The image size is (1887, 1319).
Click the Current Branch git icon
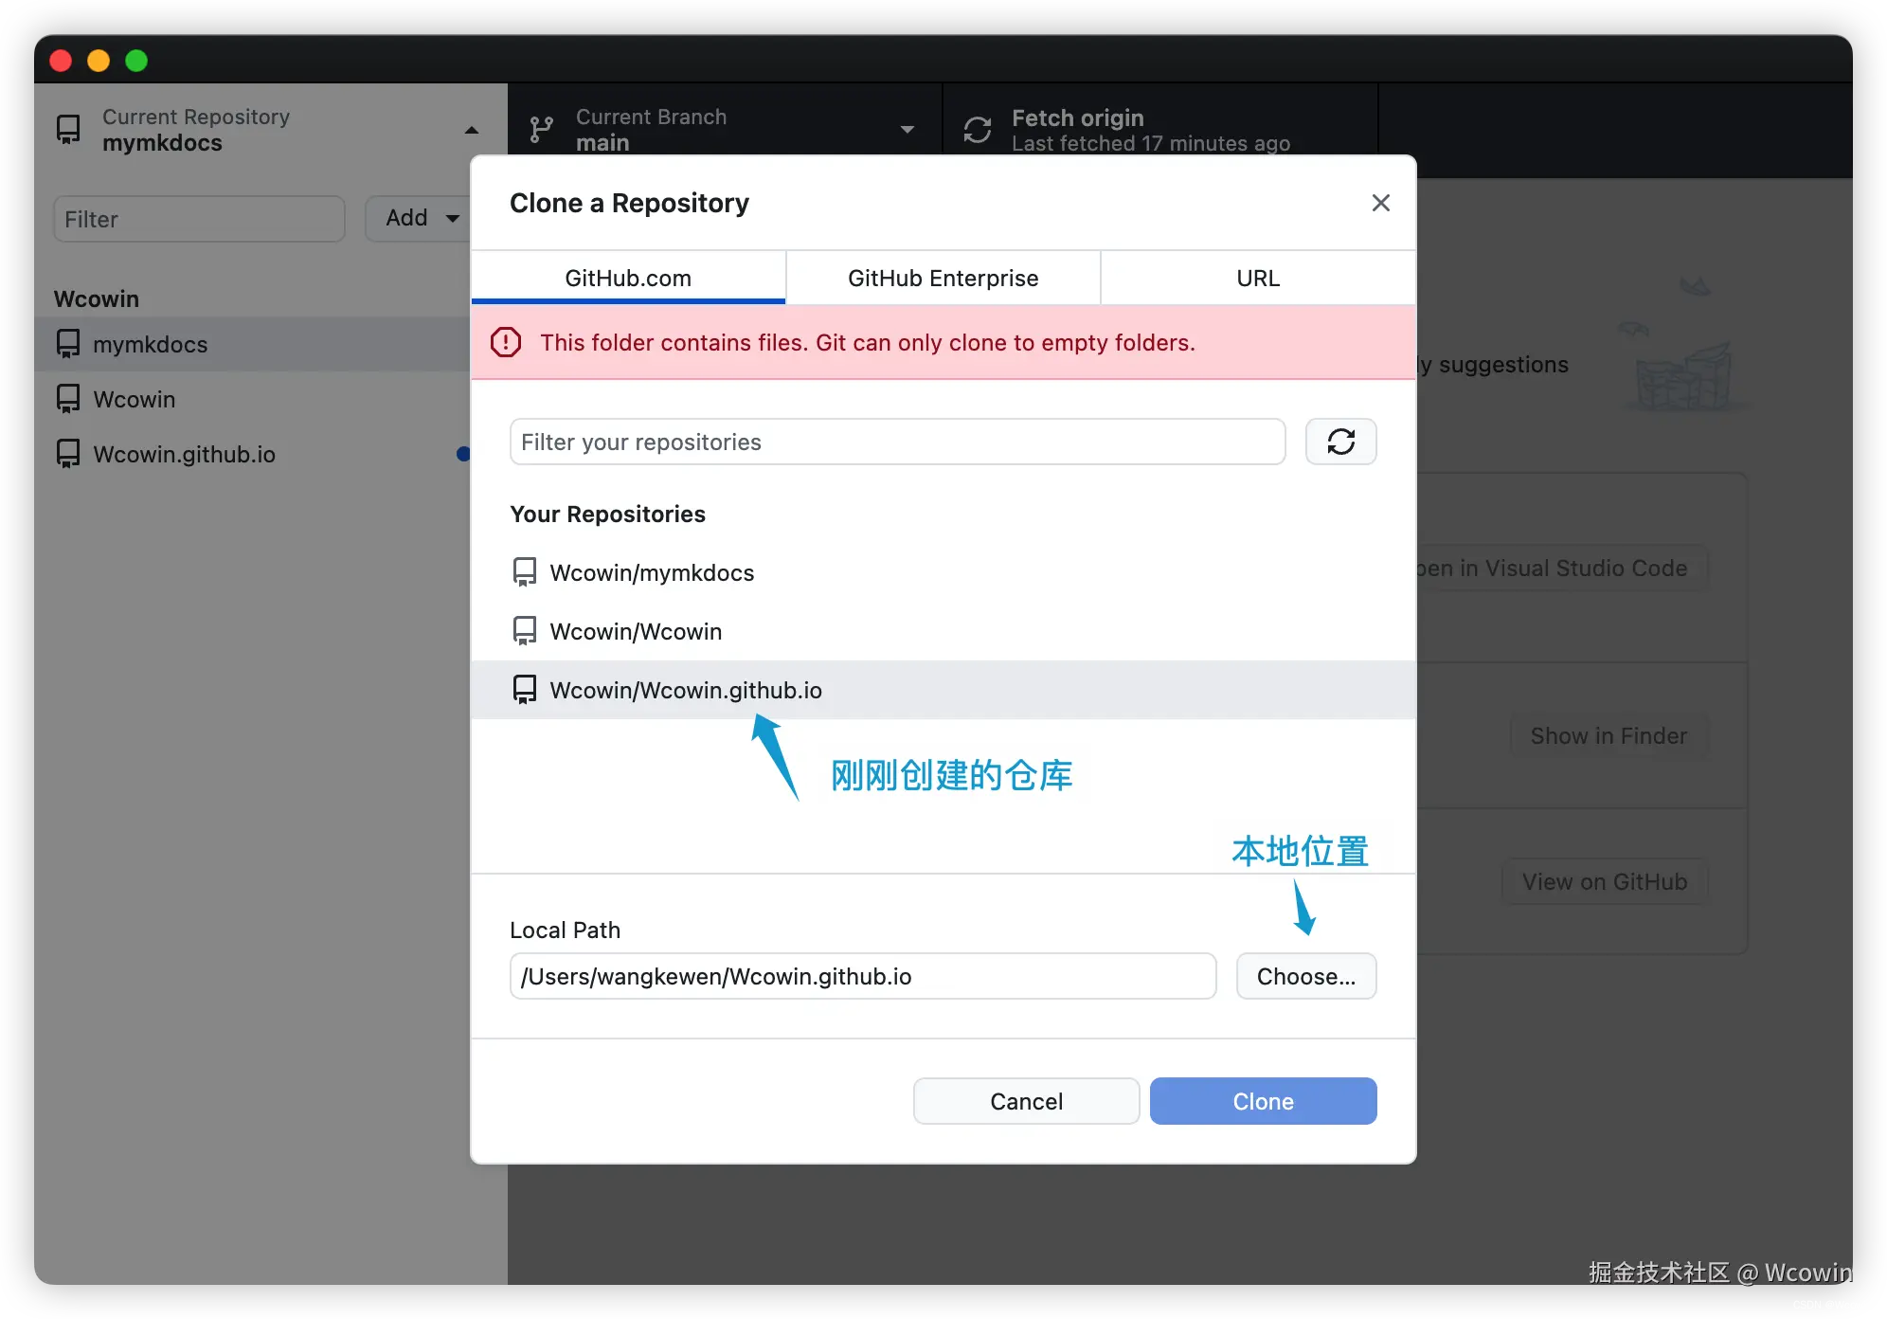pos(541,130)
